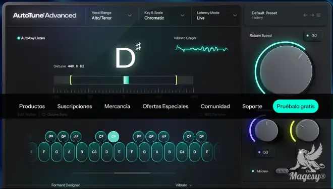Click the Retune Speed knob
This screenshot has width=333, height=189.
(286, 71)
